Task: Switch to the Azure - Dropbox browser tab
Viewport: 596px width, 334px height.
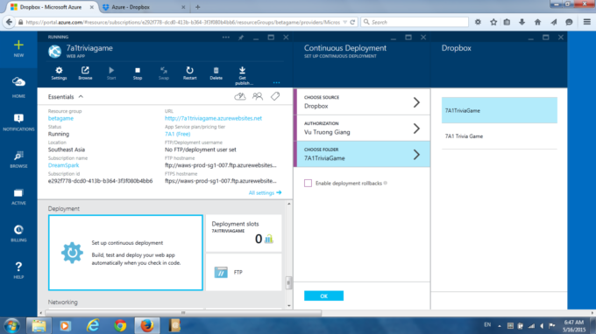Action: 144,7
